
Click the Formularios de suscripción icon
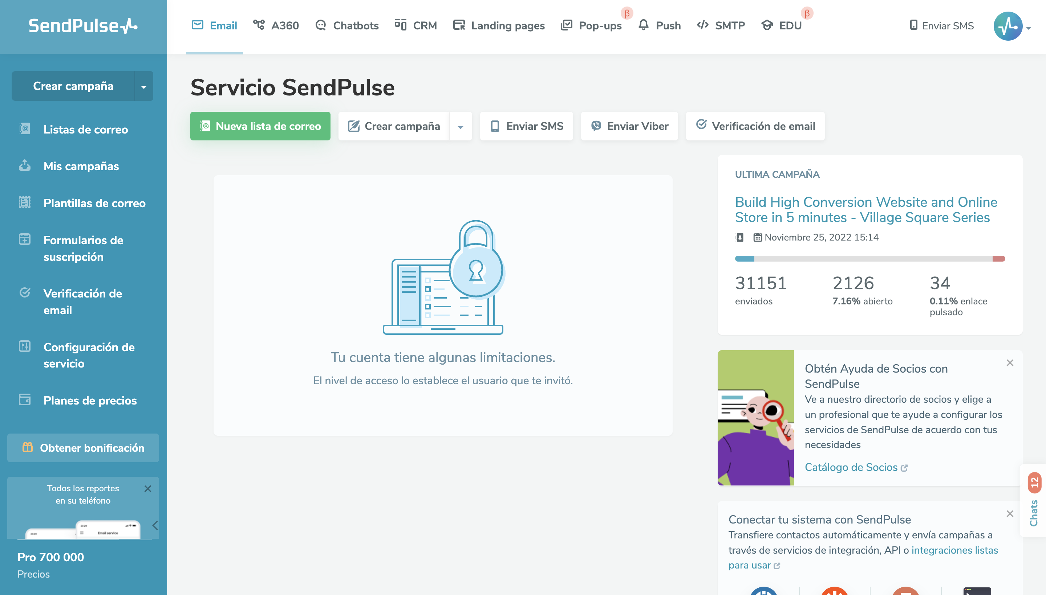[x=25, y=239]
